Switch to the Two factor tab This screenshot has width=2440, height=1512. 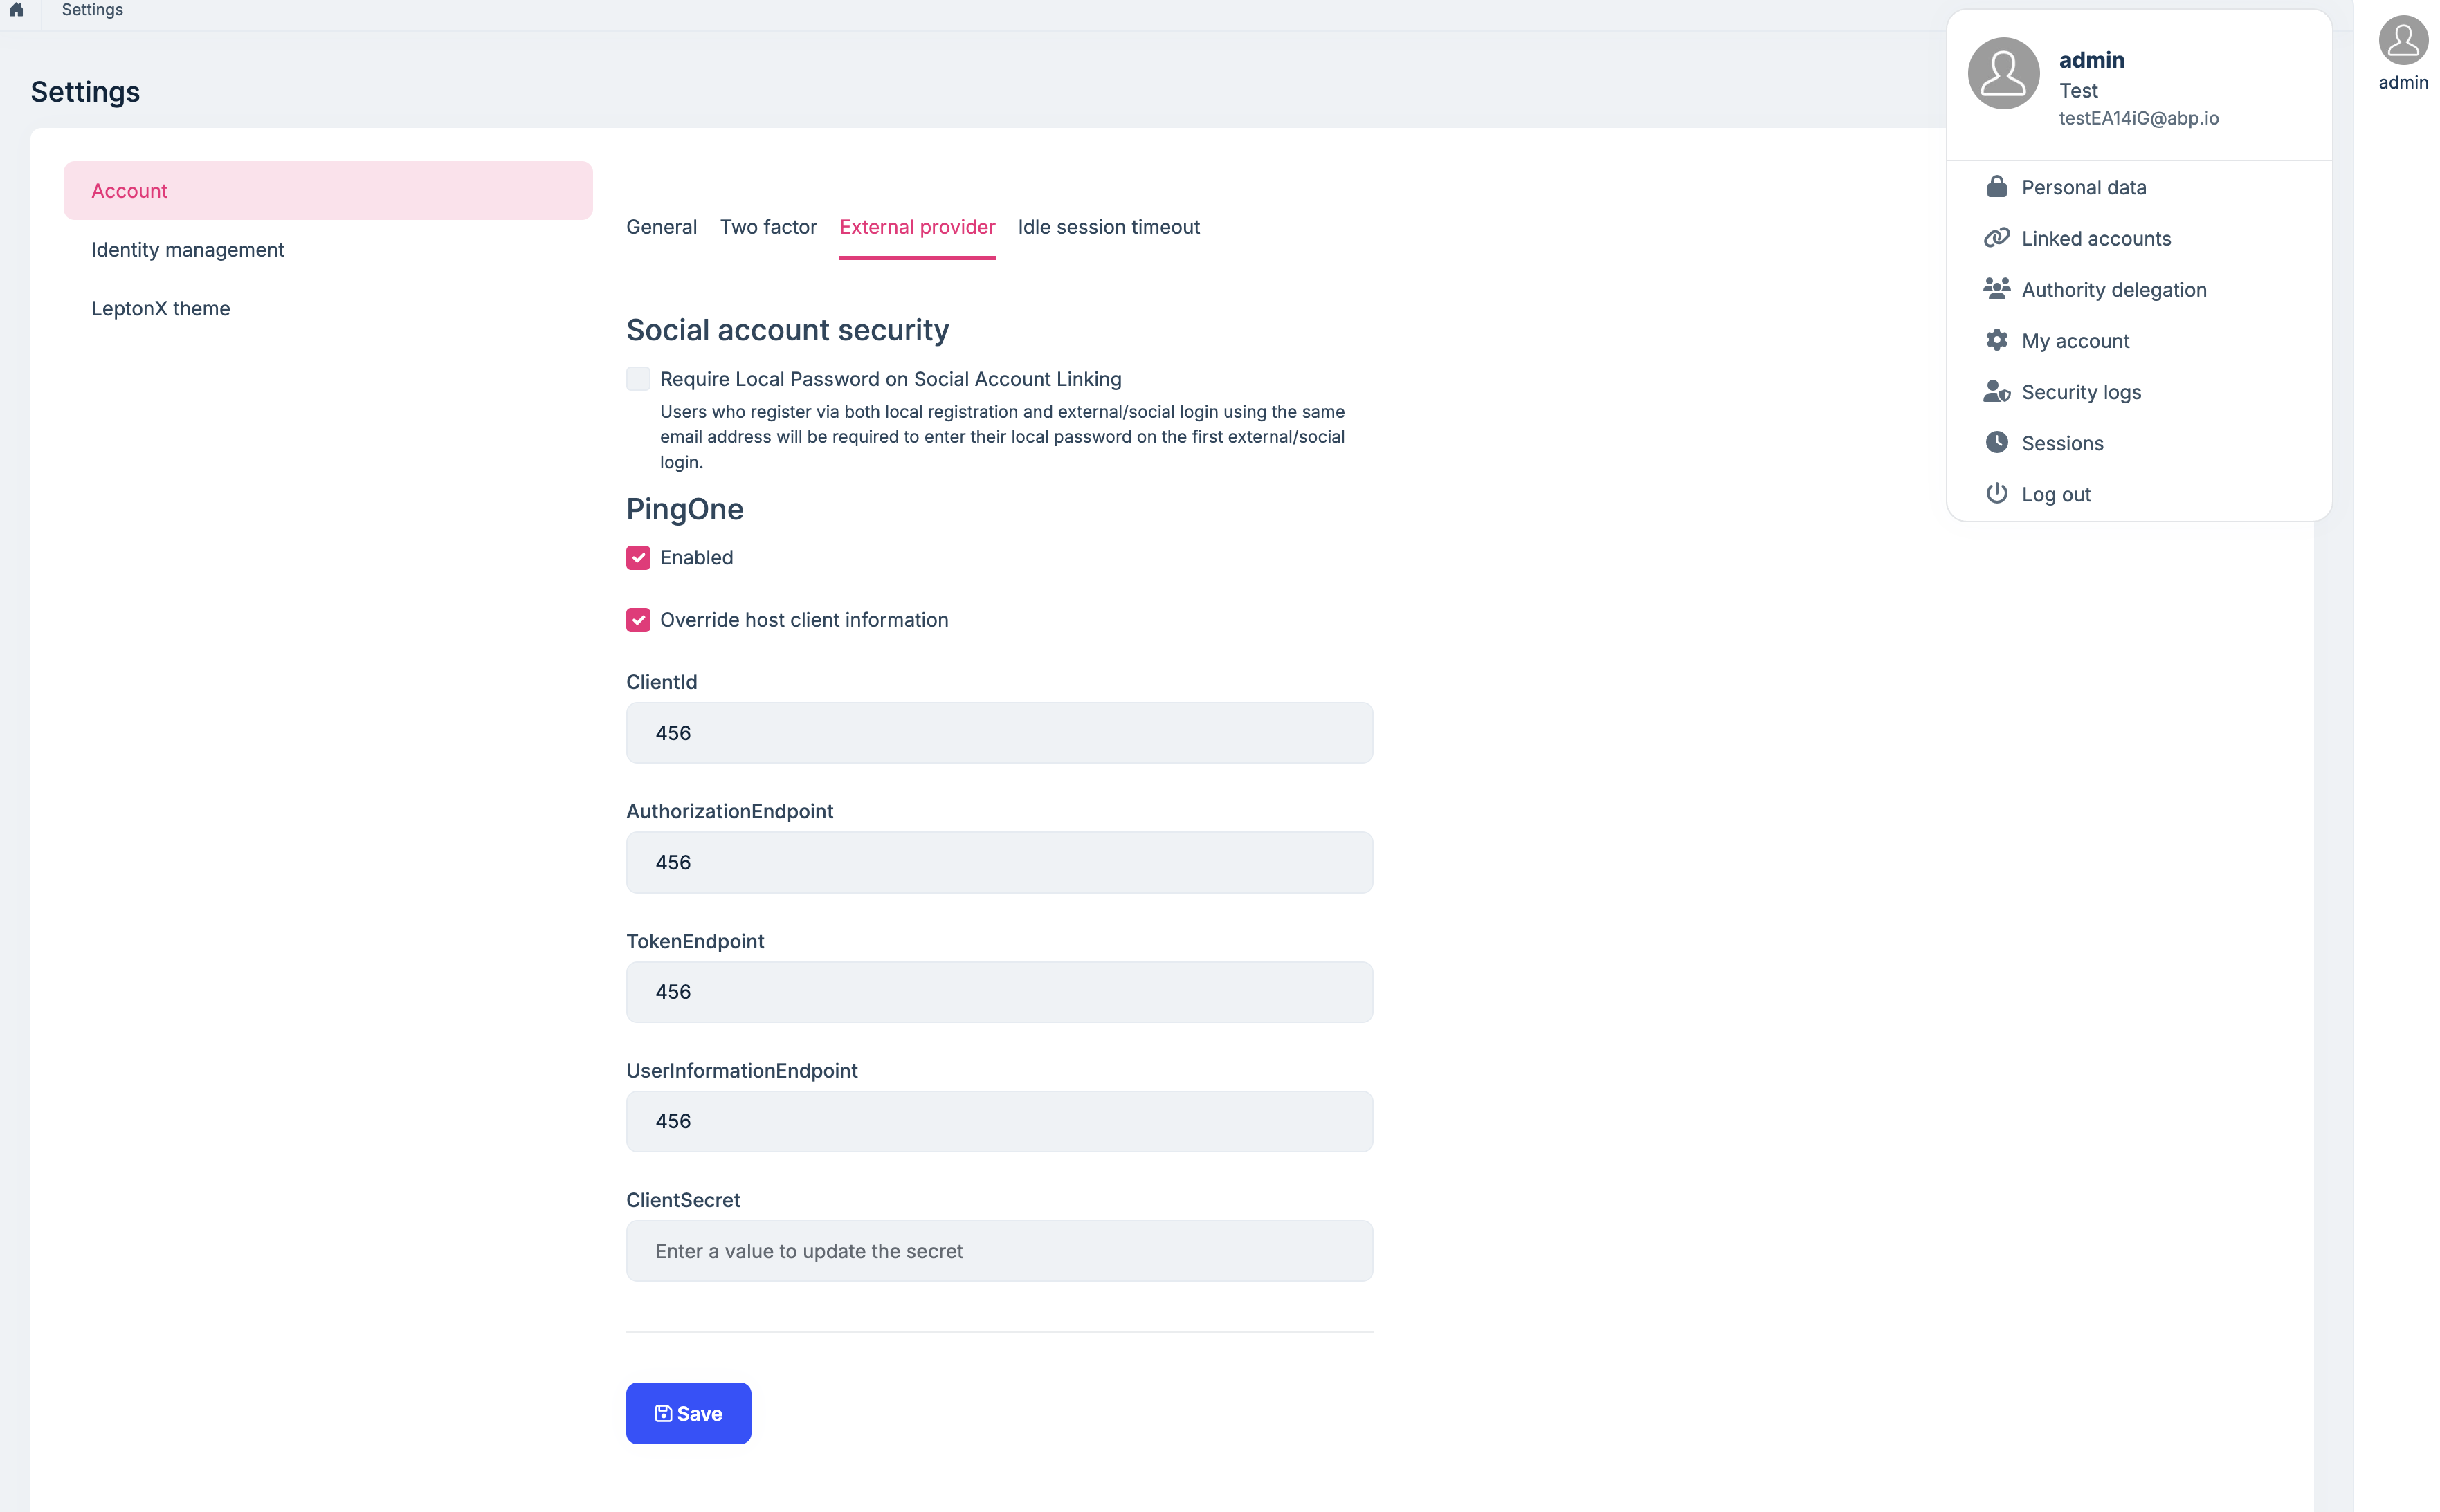[767, 227]
